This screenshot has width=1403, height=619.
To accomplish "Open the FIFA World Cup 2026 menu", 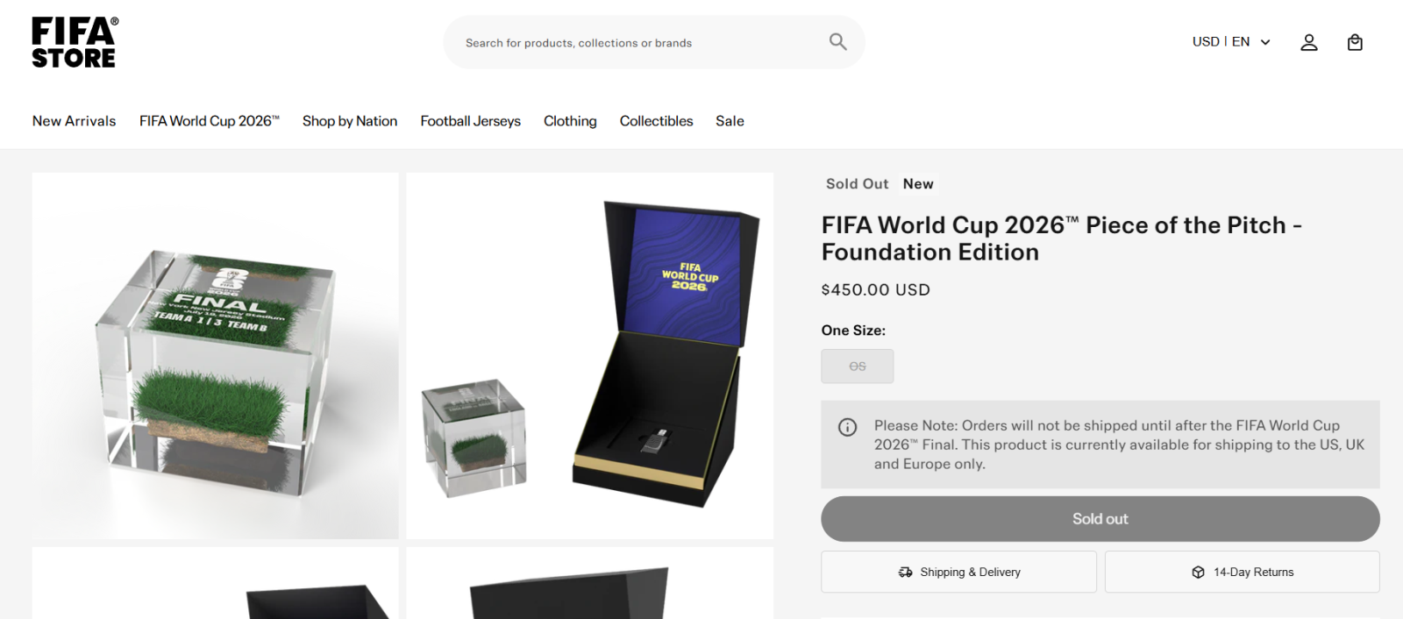I will (x=210, y=121).
